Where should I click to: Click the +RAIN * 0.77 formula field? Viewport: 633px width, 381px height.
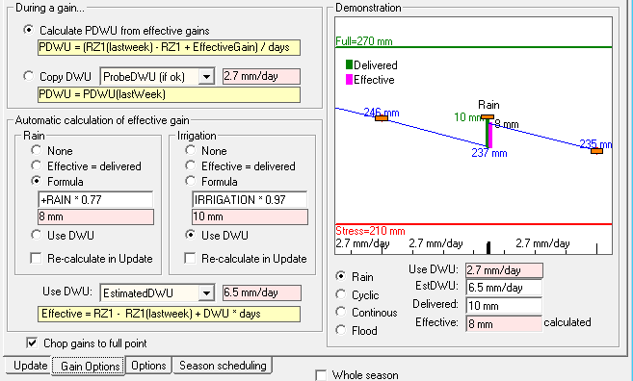tap(95, 199)
